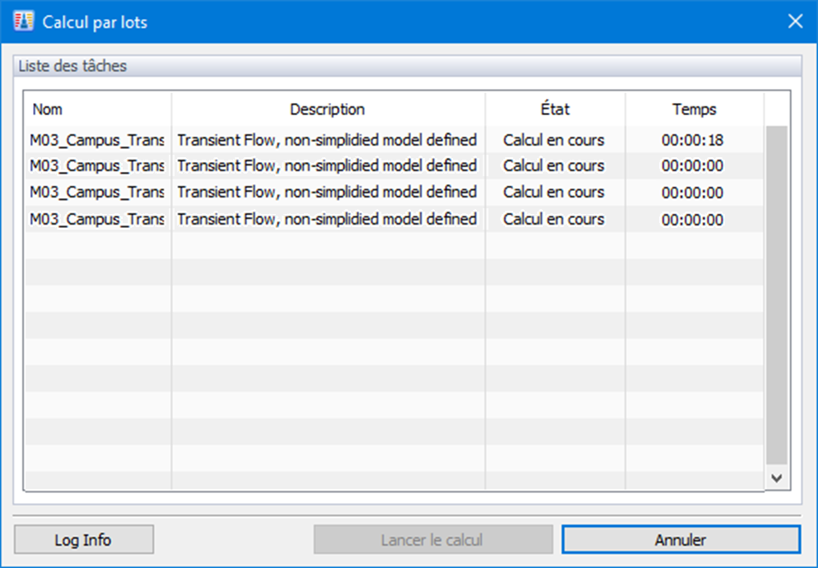This screenshot has width=818, height=568.
Task: Click the vertical scrollbar track
Action: tap(775, 296)
